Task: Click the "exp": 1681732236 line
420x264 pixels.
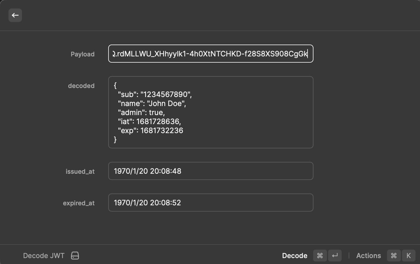Action: tap(151, 130)
